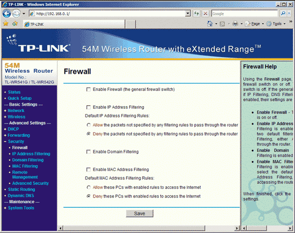
Task: Expand toolbar overflow chevron
Action: (291, 22)
